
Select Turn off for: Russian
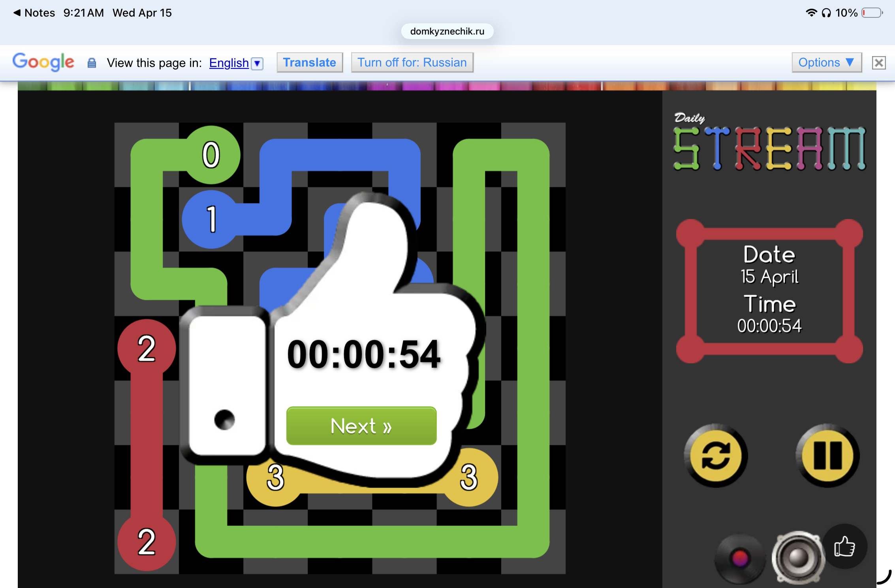(412, 62)
